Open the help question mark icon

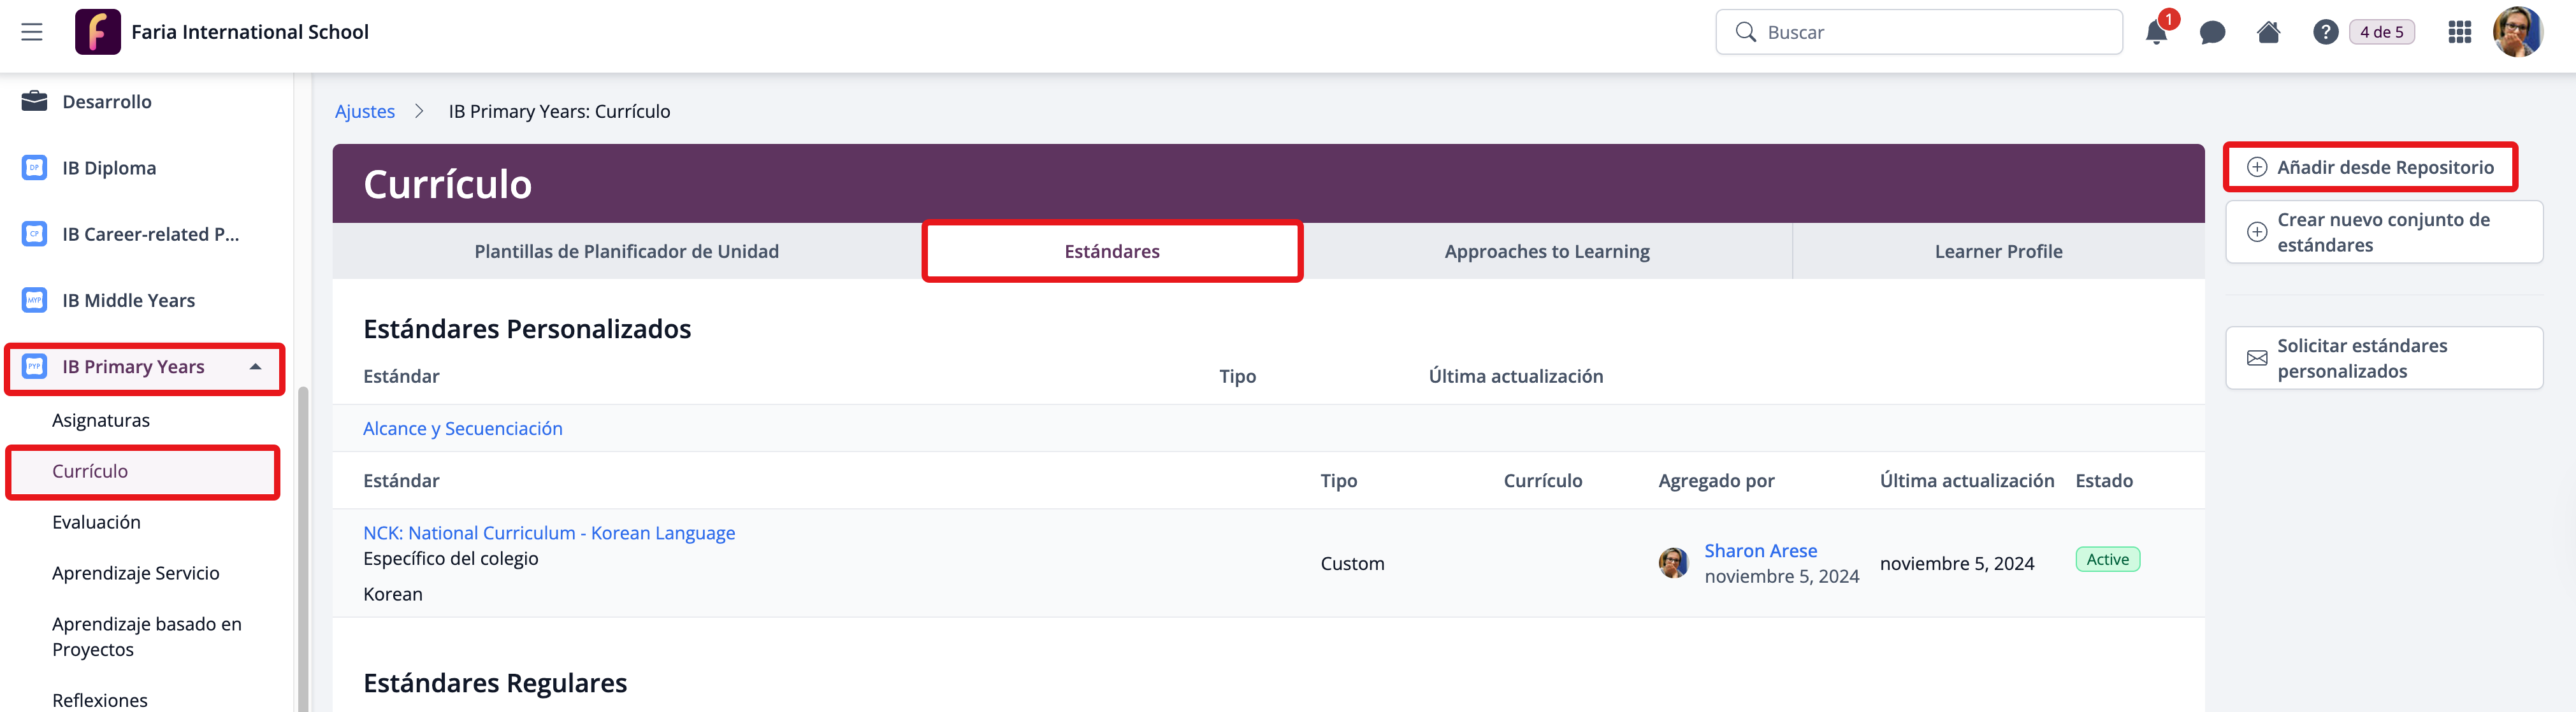tap(2325, 33)
